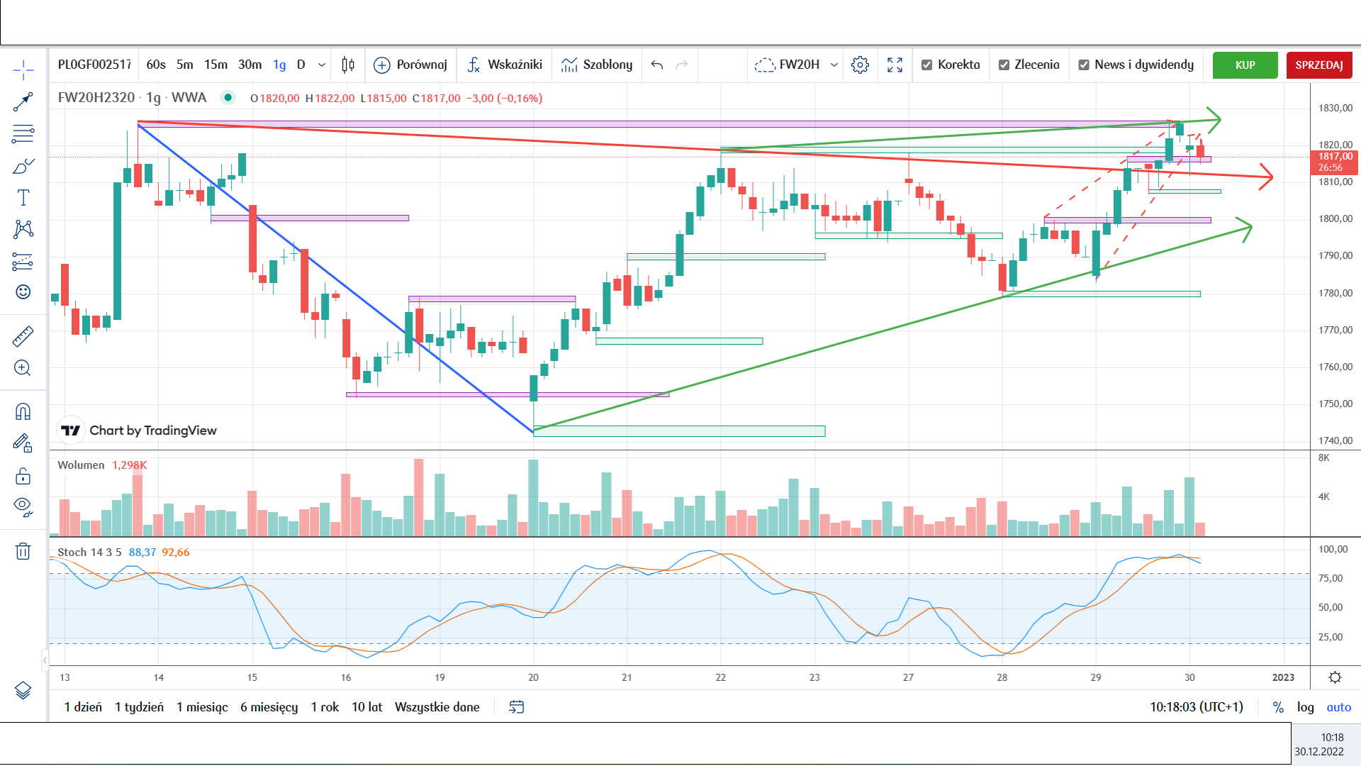This screenshot has width=1361, height=766.
Task: Activate the zoom-in tool
Action: click(23, 367)
